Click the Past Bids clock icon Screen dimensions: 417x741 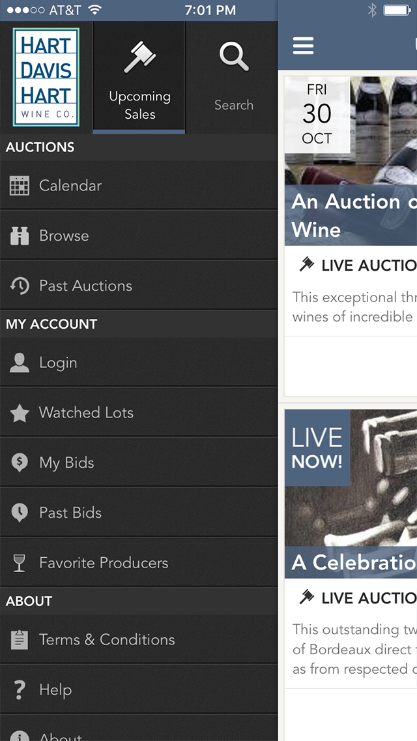point(20,513)
